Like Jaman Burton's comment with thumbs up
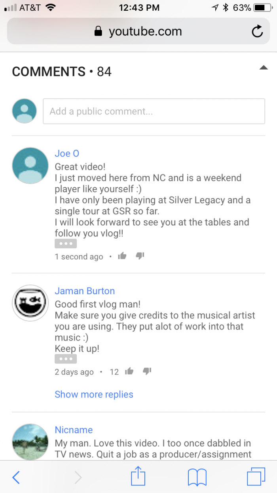Image resolution: width=277 pixels, height=493 pixels. click(x=129, y=371)
